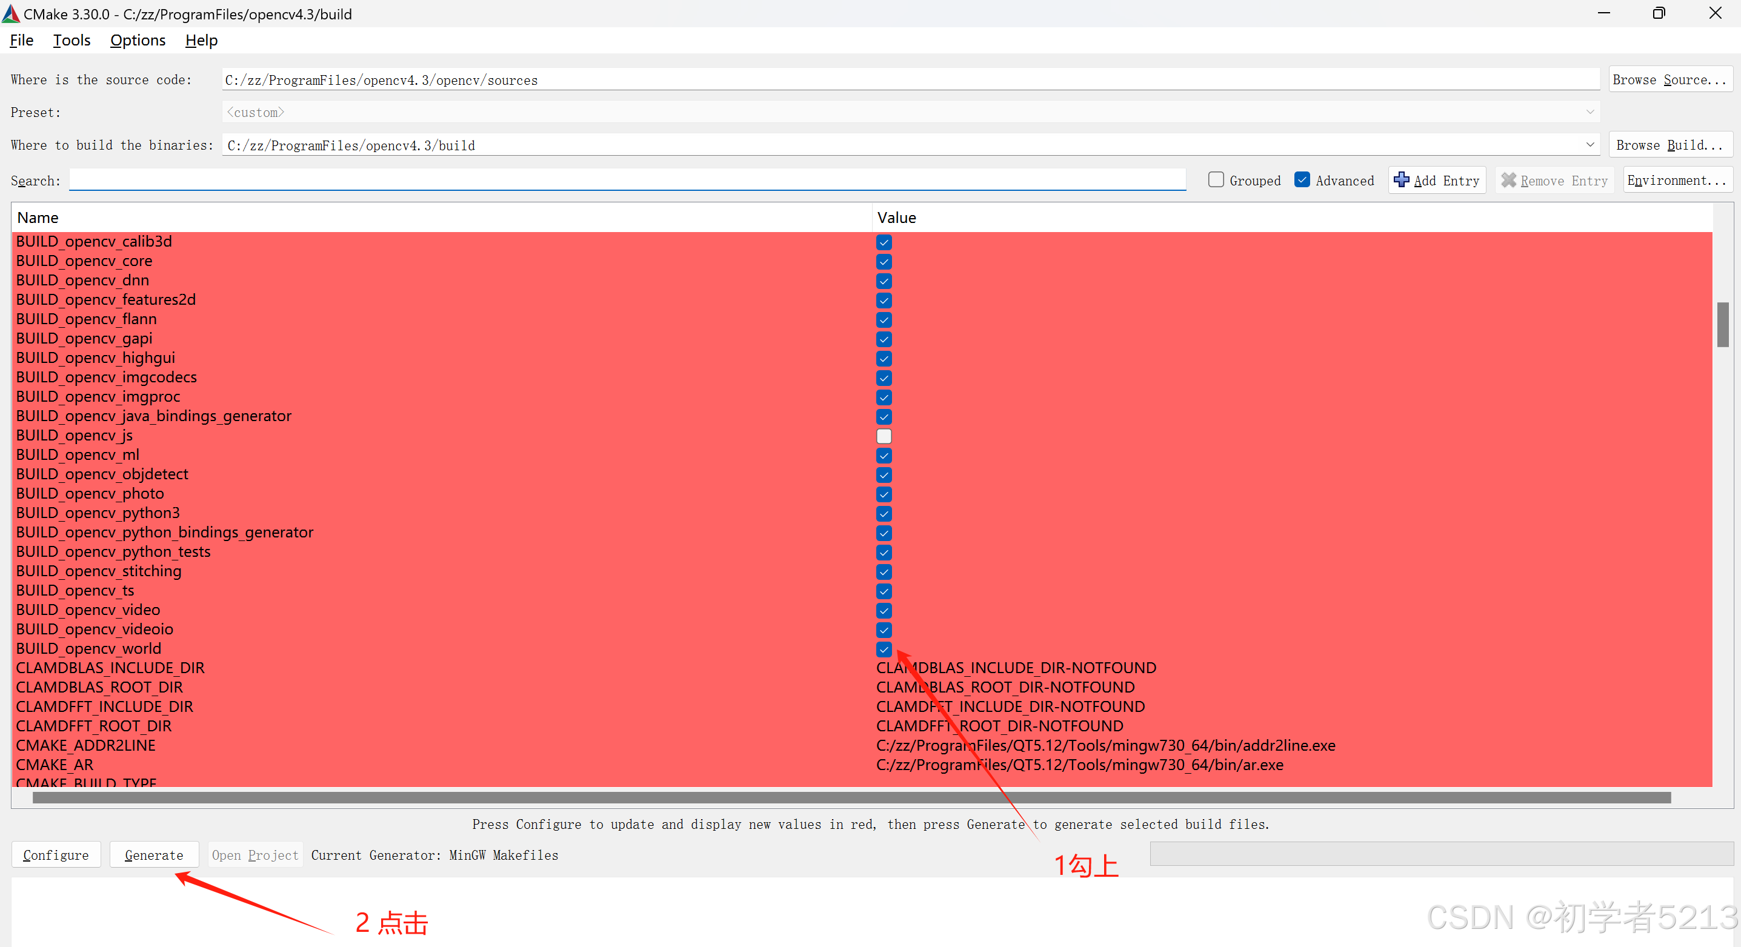The height and width of the screenshot is (947, 1741).
Task: Expand the build binaries path dropdown
Action: coord(1590,145)
